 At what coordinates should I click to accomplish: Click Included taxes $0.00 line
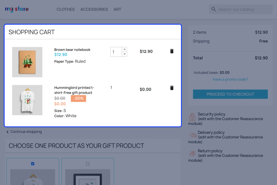tap(211, 72)
